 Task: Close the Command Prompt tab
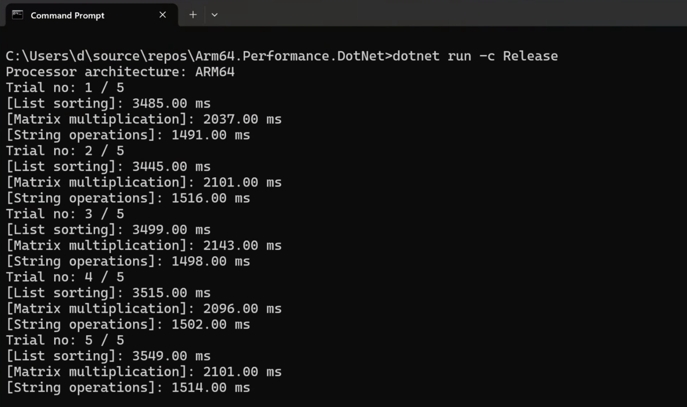pos(163,15)
